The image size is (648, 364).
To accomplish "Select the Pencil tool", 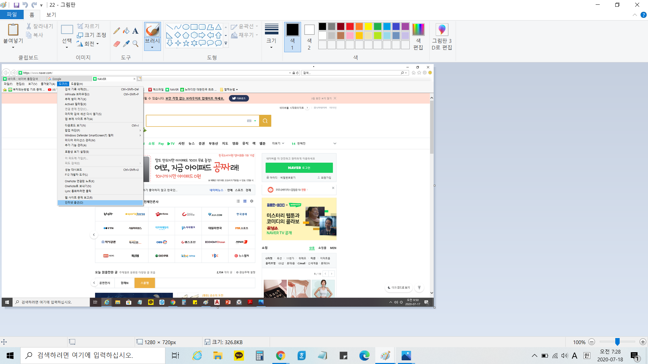I will (116, 31).
